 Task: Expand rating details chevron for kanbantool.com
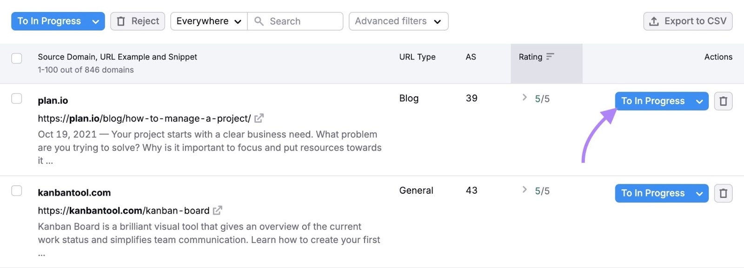pos(525,190)
